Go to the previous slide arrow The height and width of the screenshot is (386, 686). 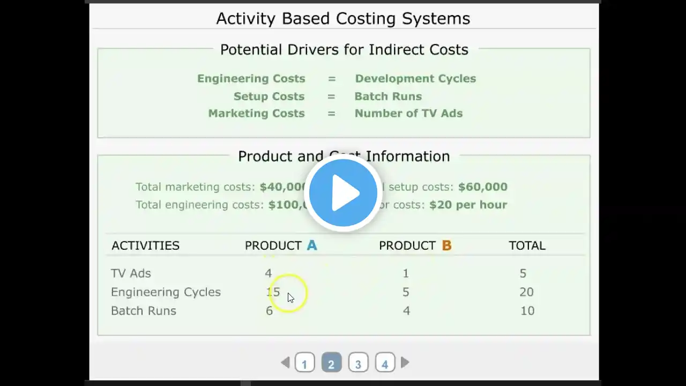[285, 363]
